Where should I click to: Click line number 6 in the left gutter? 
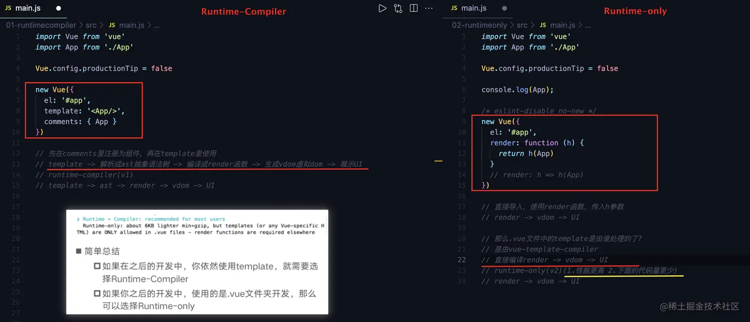18,90
